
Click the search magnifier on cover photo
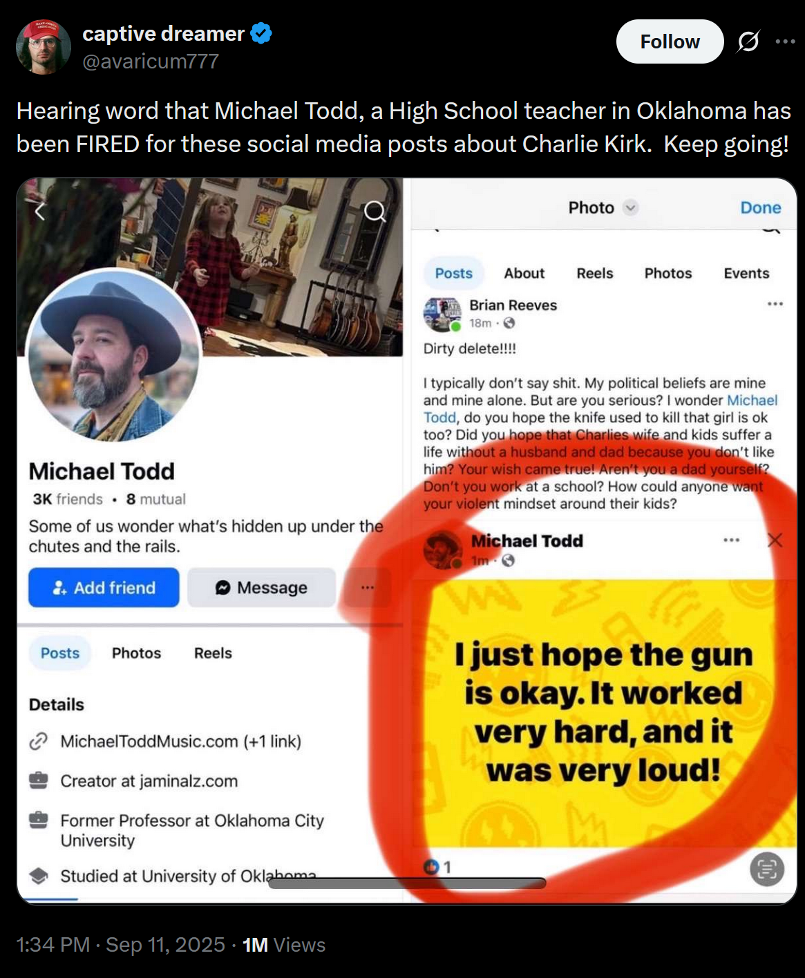pos(375,211)
